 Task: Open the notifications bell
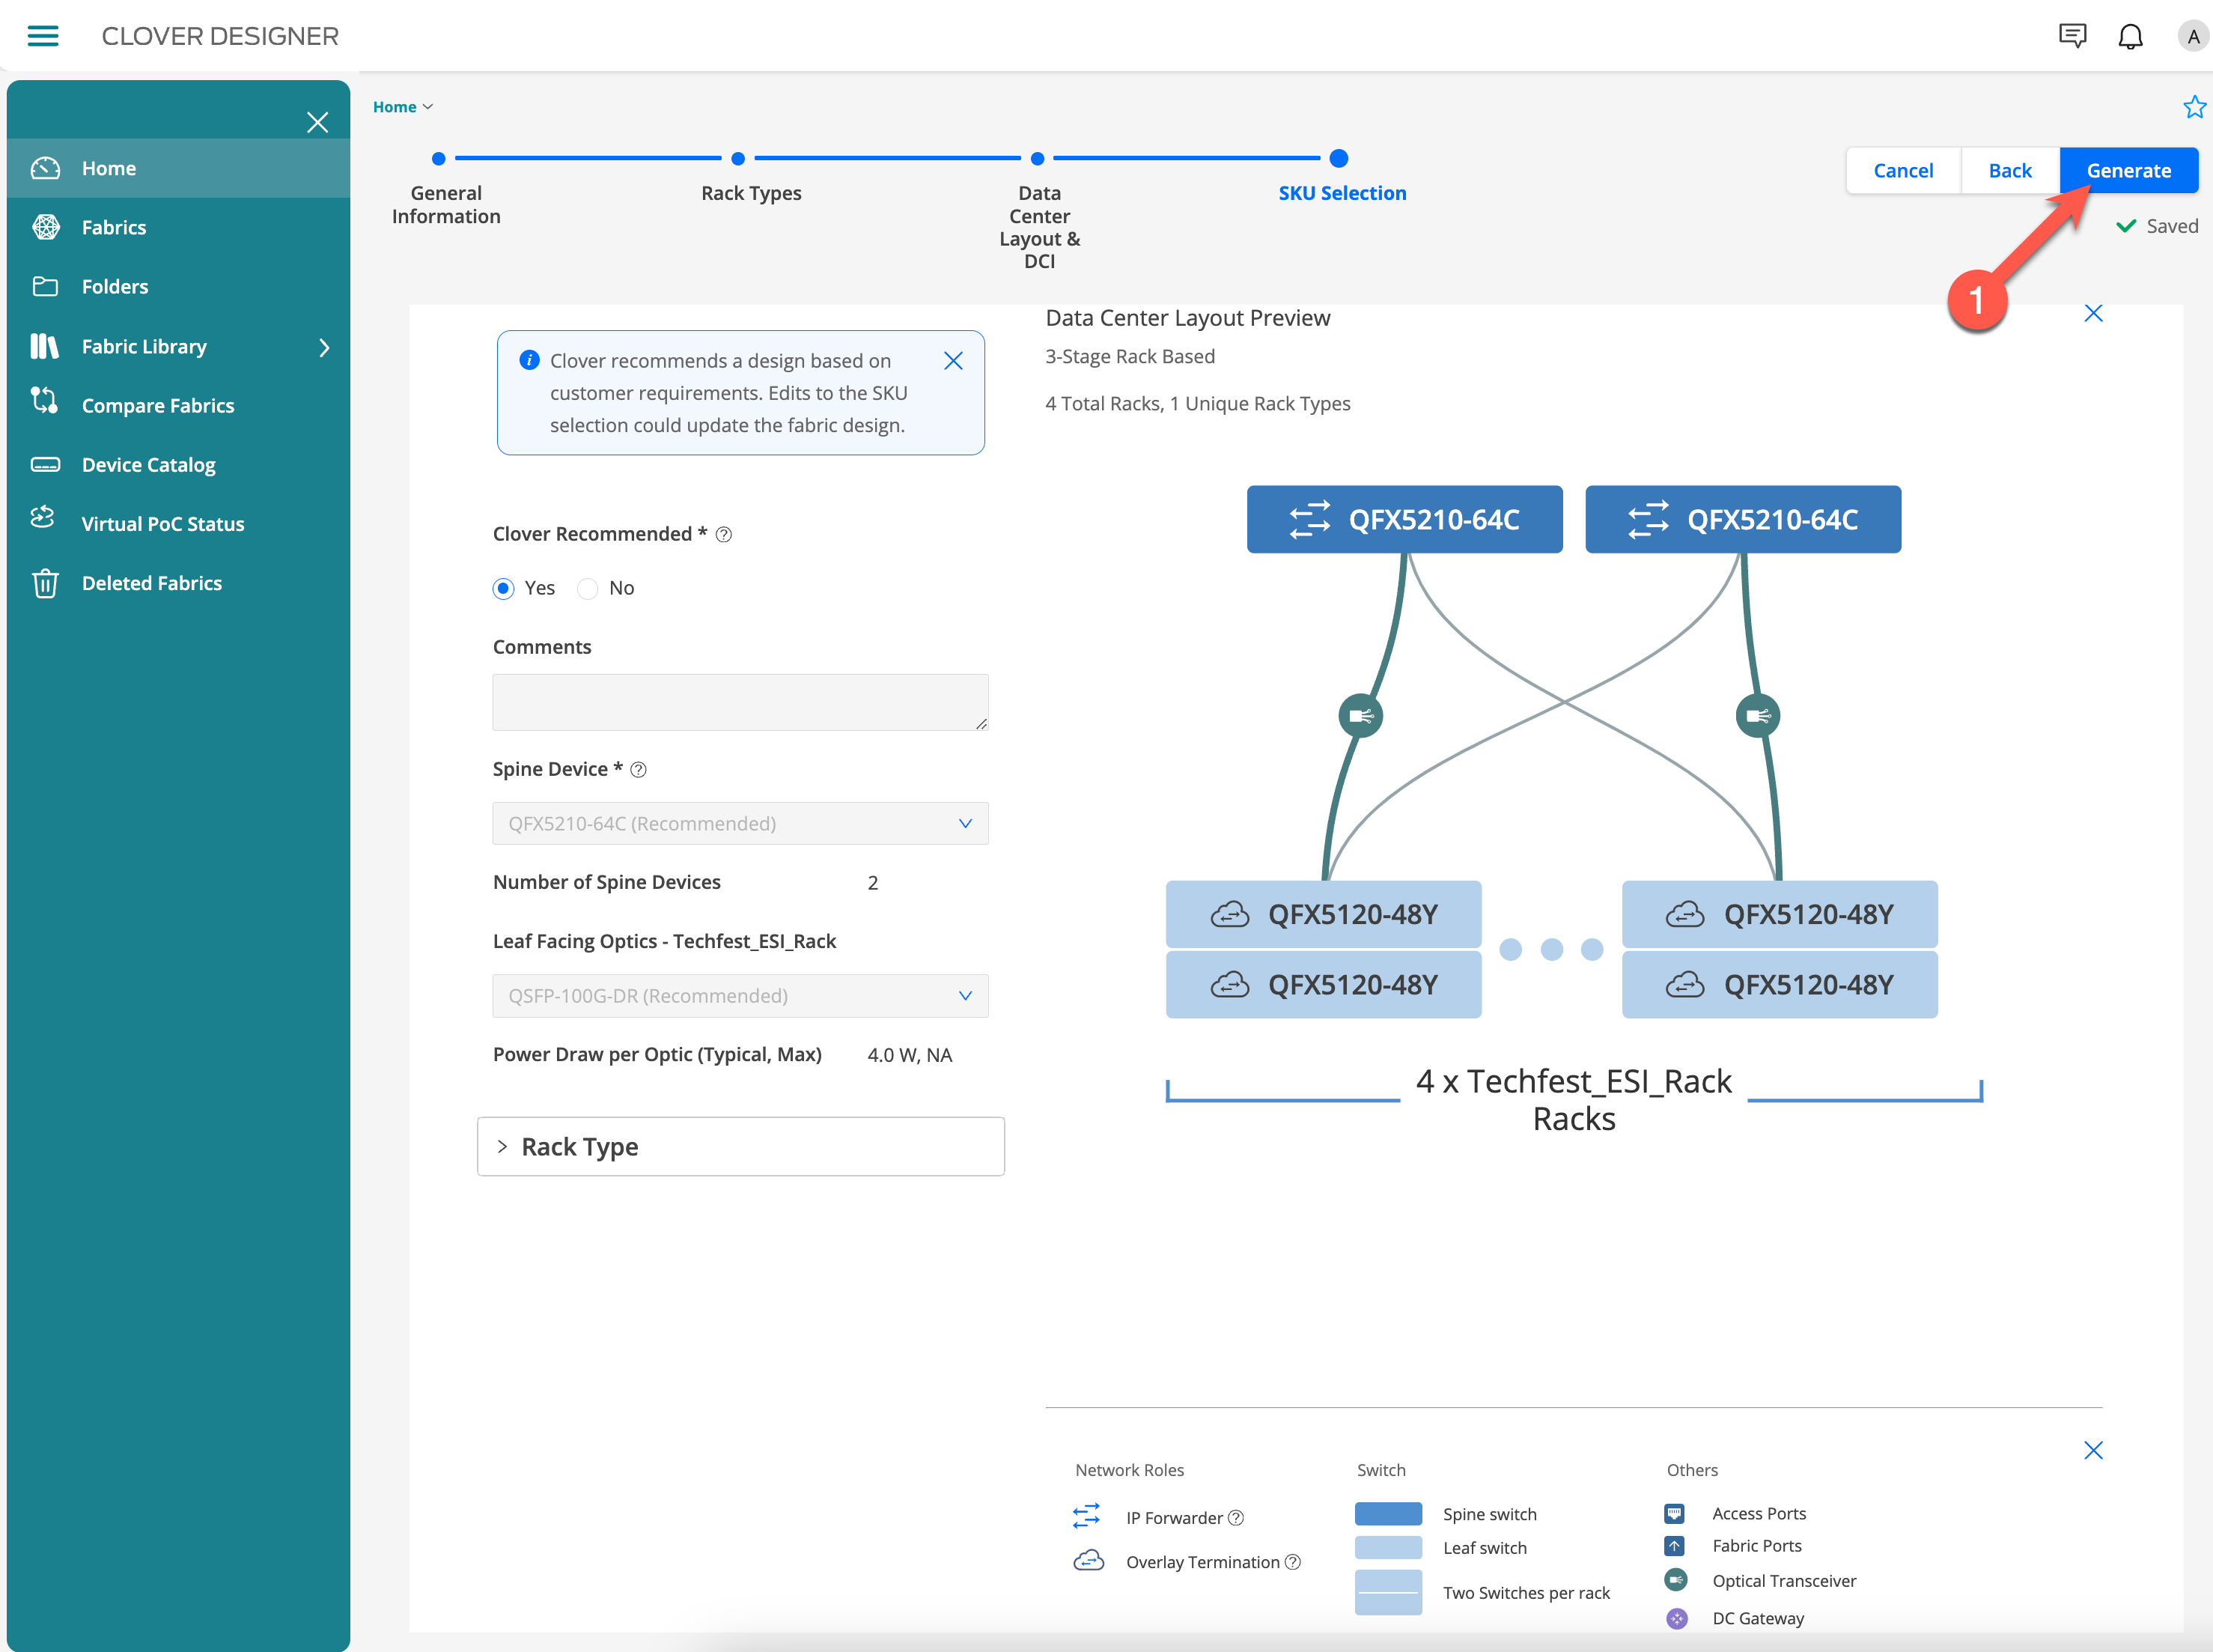coord(2130,37)
